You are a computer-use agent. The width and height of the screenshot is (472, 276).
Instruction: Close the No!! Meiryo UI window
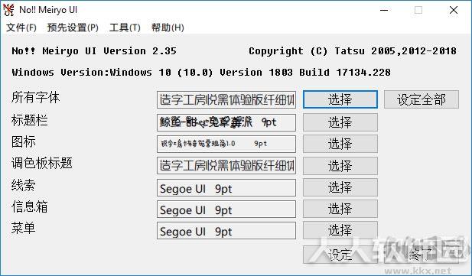(x=454, y=10)
